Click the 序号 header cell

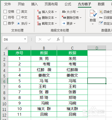click(x=19, y=53)
